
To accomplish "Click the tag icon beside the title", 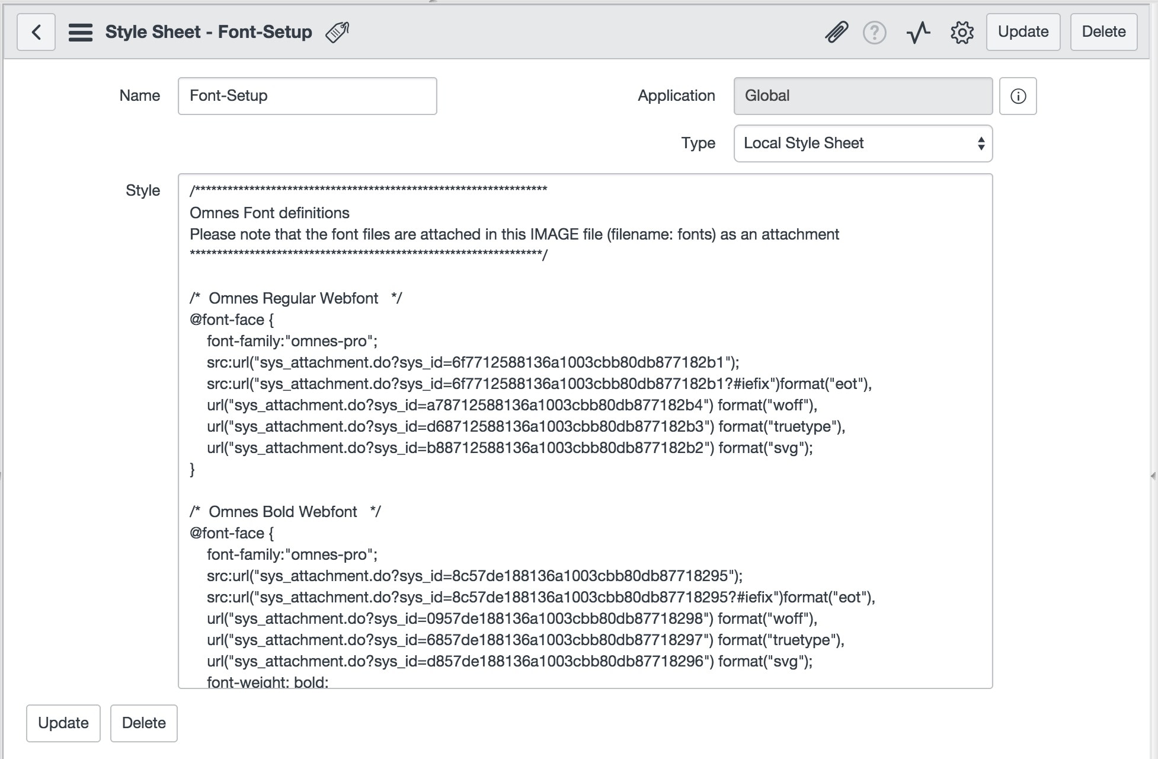I will [337, 32].
